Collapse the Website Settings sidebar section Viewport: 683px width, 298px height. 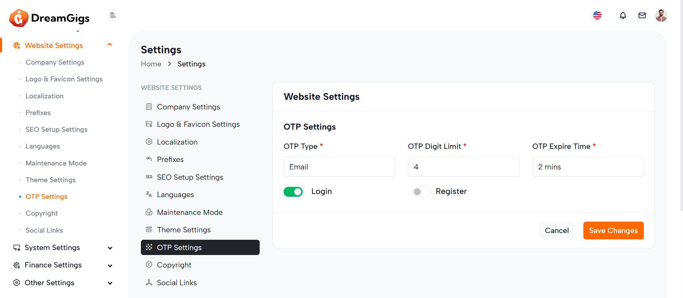(x=110, y=45)
